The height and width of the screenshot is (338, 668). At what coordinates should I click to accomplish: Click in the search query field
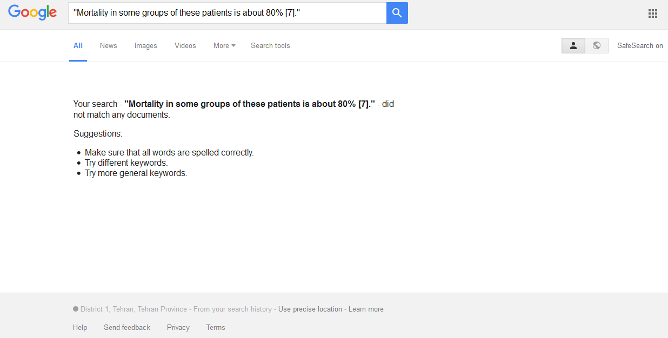(227, 13)
